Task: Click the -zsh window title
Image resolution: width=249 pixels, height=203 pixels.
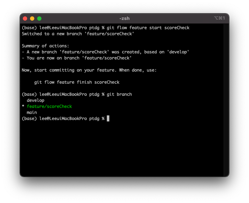Action: (124, 19)
